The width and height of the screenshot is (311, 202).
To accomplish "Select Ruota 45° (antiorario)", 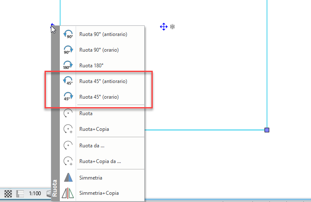I will point(102,81).
